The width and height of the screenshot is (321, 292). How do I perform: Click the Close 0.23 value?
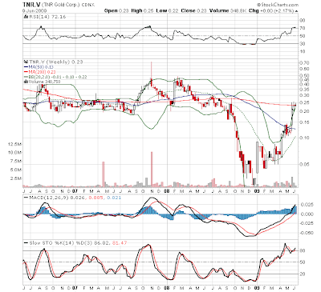193,10
